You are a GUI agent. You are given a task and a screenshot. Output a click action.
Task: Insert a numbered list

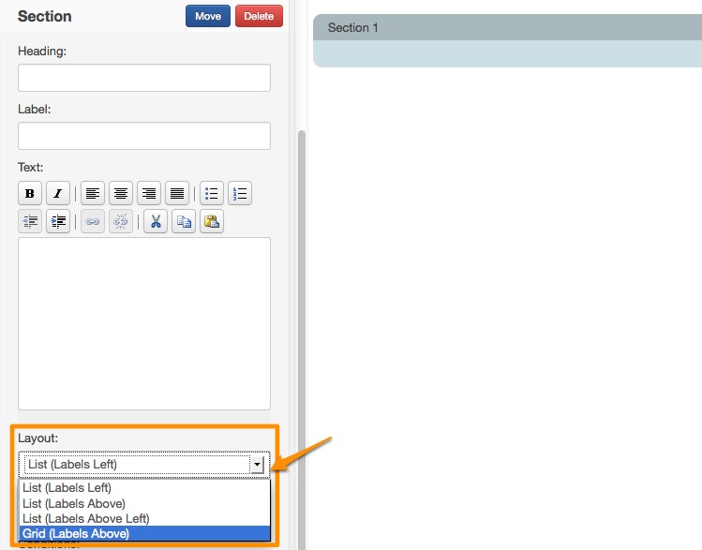(x=240, y=194)
